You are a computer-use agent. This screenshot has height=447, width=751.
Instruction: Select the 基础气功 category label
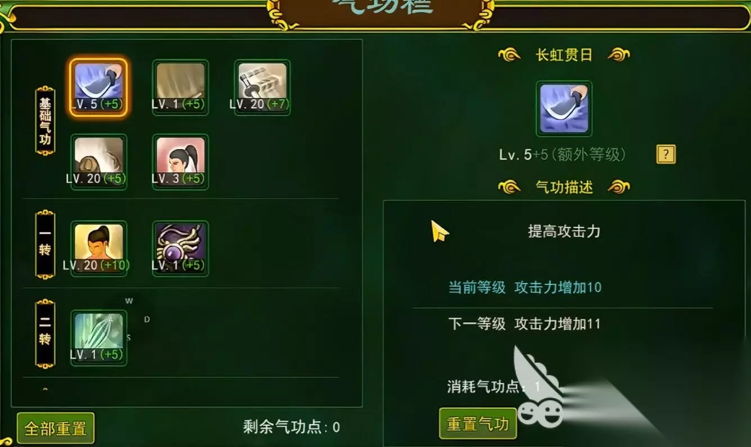(x=45, y=120)
